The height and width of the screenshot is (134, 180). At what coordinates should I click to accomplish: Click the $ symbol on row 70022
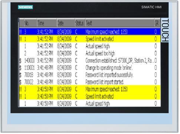tap(20, 82)
